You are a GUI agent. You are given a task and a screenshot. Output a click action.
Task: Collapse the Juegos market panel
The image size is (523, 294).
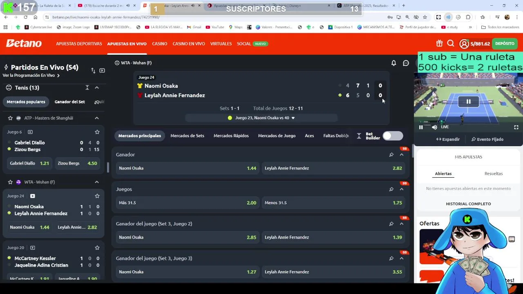pos(402,189)
